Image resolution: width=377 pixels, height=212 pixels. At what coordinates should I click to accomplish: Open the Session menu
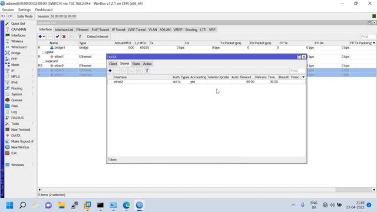8,10
